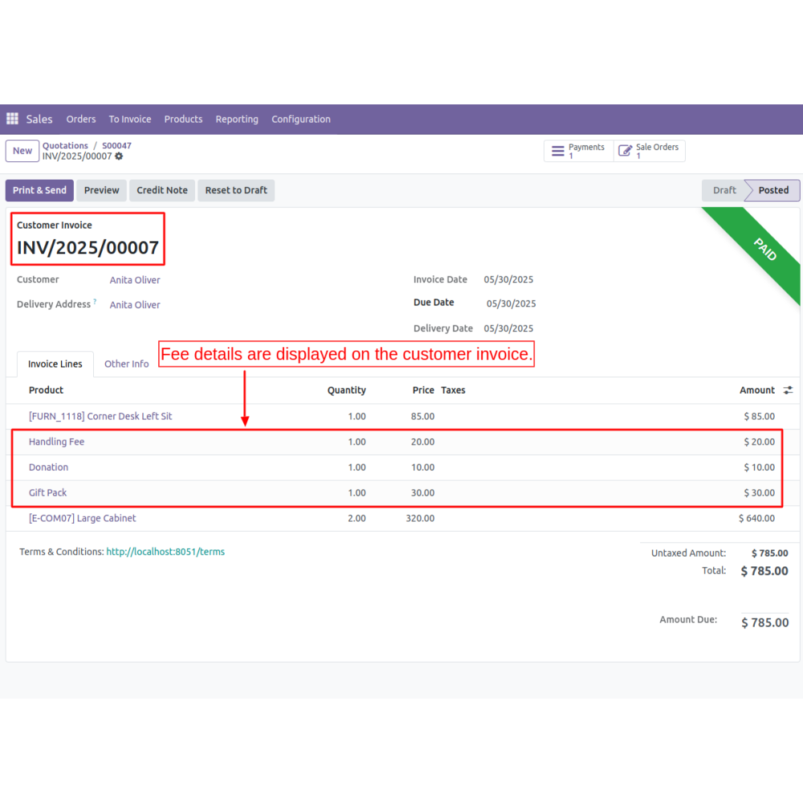Click the Credit Note button
803x803 pixels.
[x=162, y=190]
